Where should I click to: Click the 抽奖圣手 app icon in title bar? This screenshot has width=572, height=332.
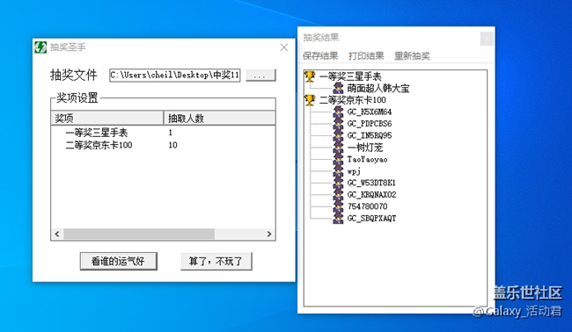(40, 47)
